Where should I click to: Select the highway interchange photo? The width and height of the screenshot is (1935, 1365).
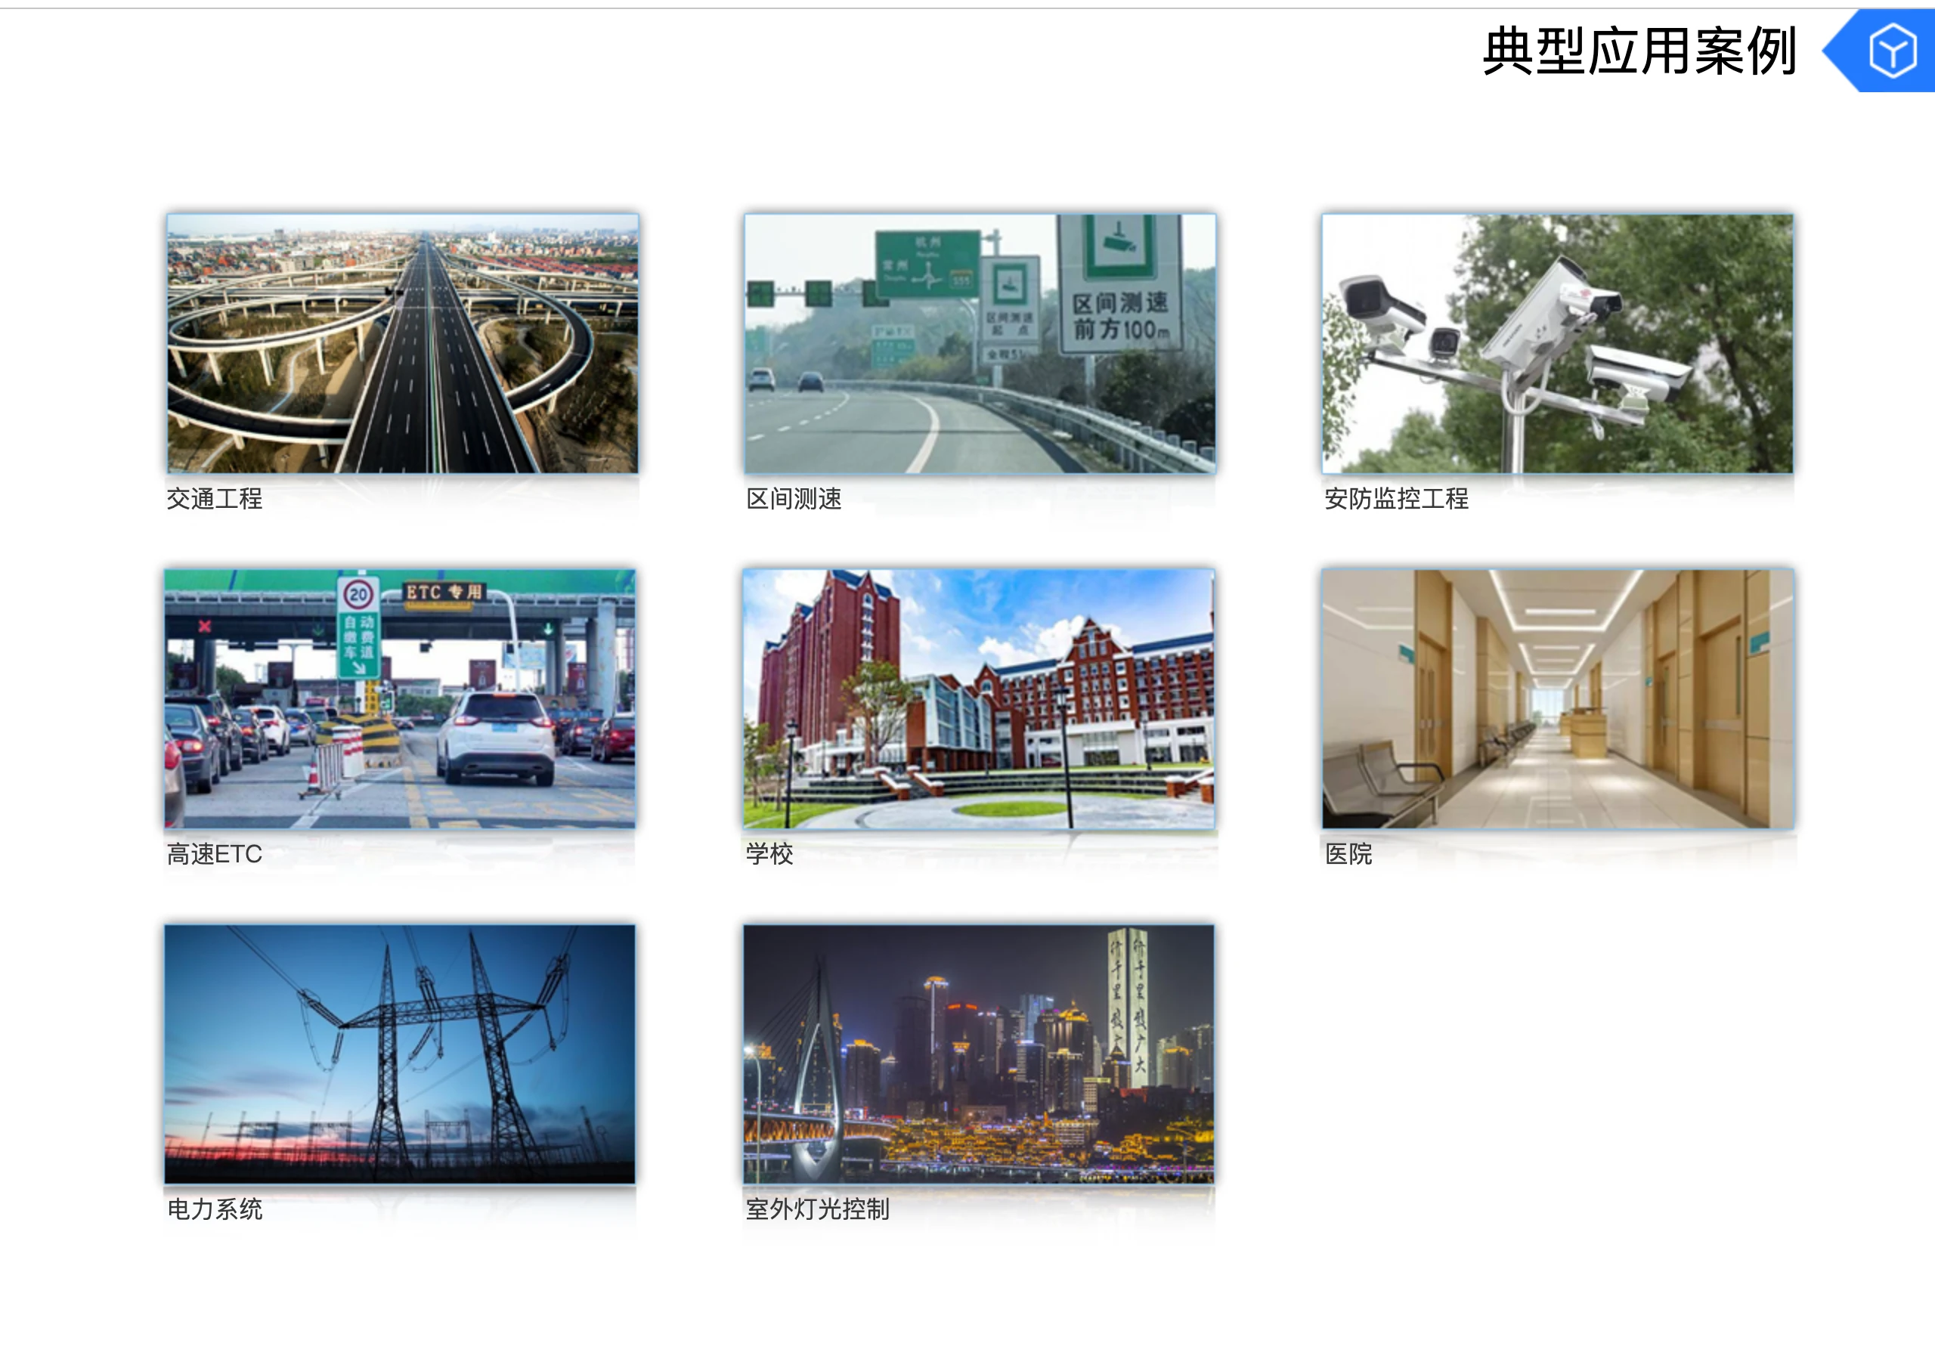pyautogui.click(x=402, y=343)
